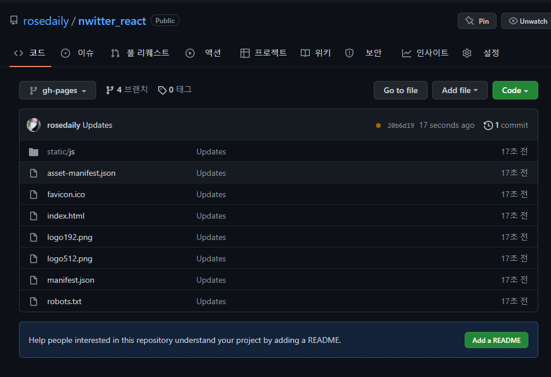This screenshot has height=377, width=551.
Task: Switch to the 코드 tab
Action: (30, 53)
